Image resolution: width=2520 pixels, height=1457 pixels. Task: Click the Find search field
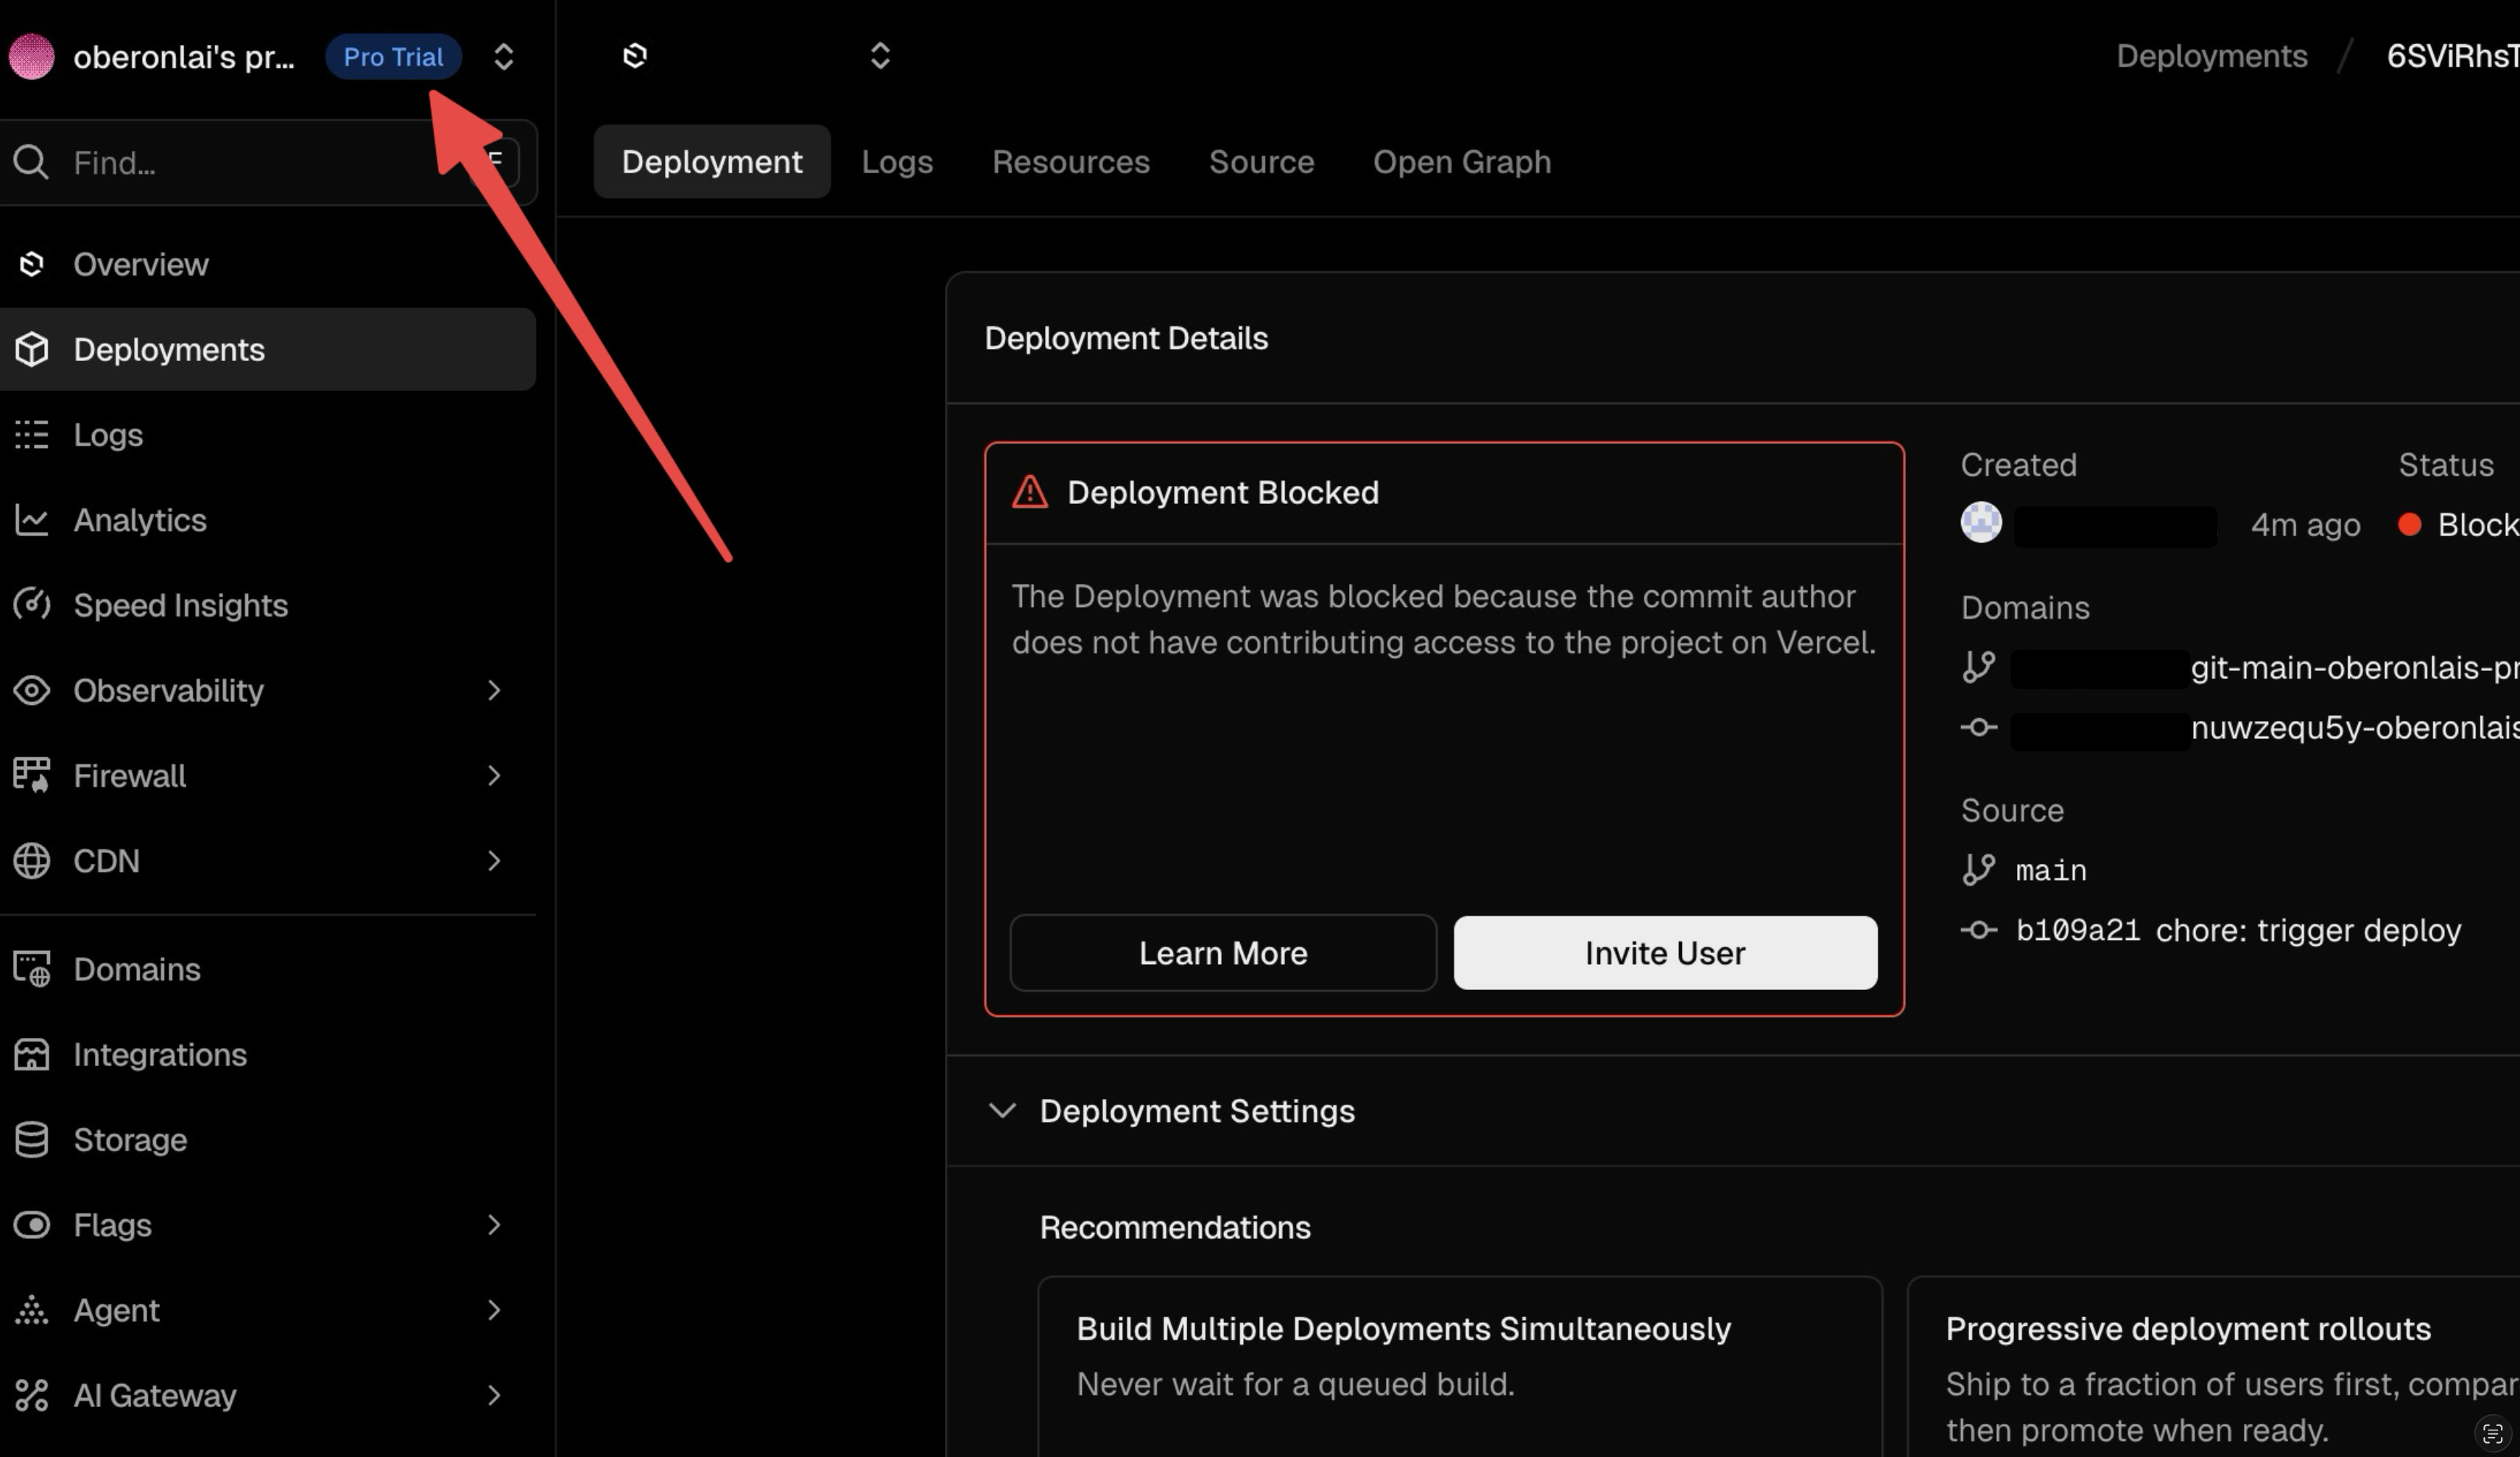pyautogui.click(x=240, y=162)
